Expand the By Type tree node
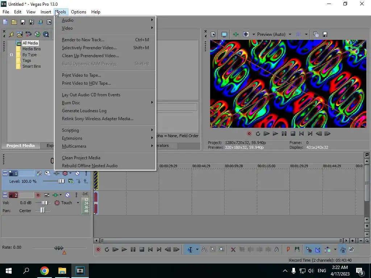Image resolution: width=371 pixels, height=278 pixels. (11, 55)
